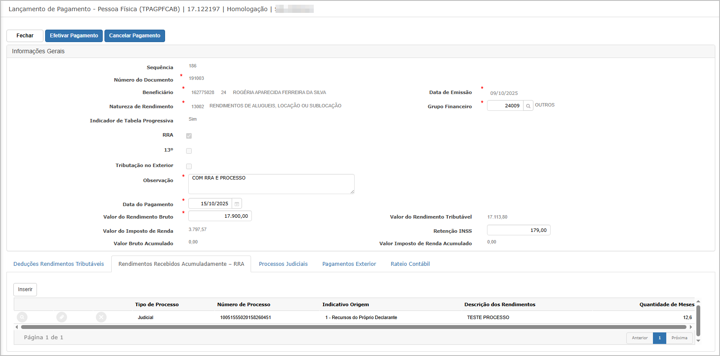View the Judicial process row details
720x356 pixels.
[x=22, y=317]
